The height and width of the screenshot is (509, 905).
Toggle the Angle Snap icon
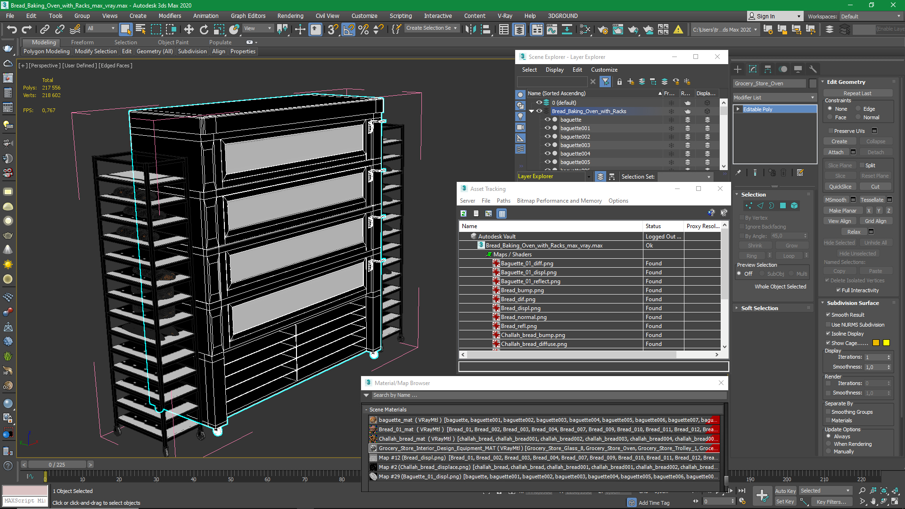point(348,29)
